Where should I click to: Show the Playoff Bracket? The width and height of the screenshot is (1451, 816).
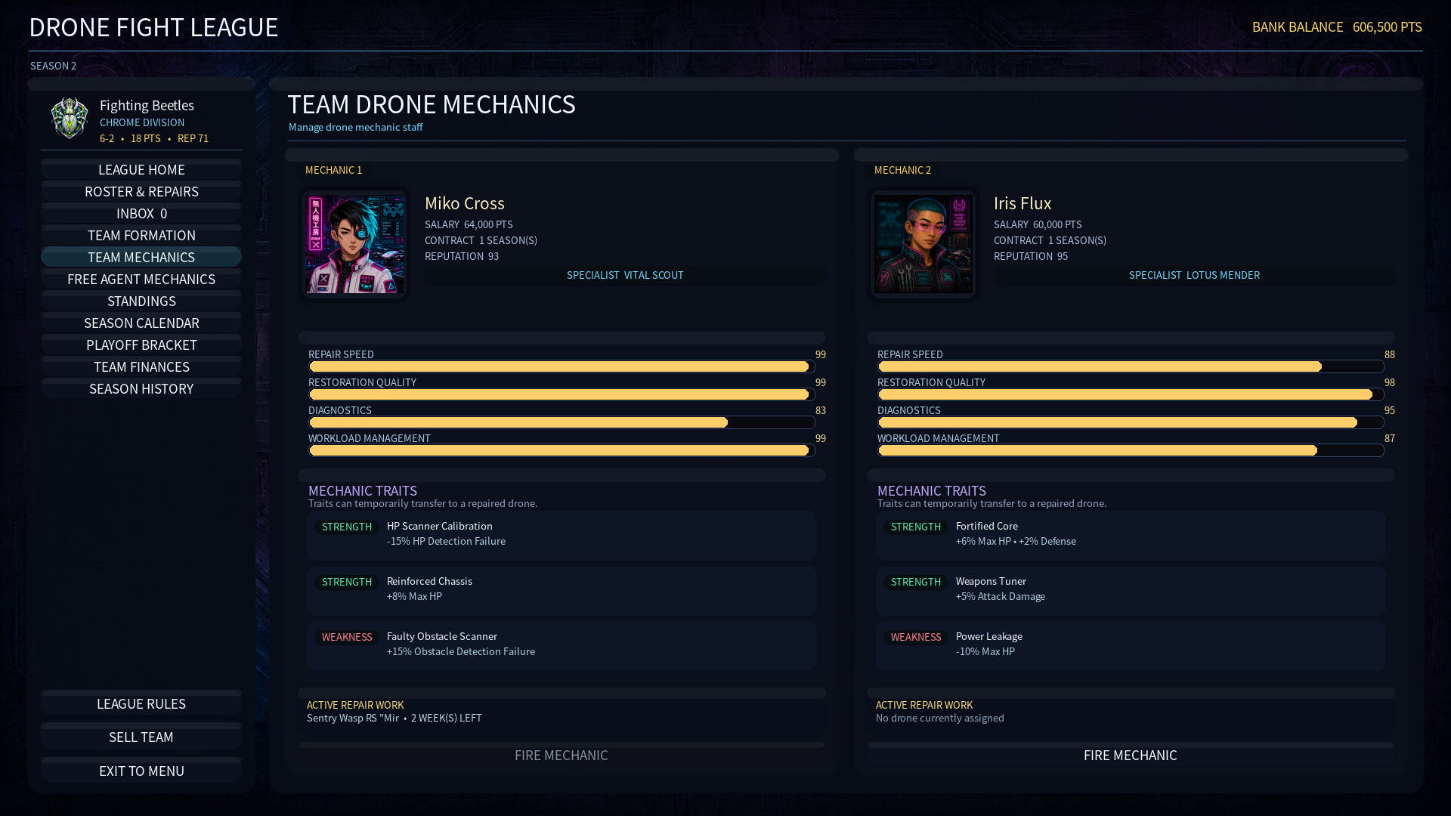tap(141, 345)
